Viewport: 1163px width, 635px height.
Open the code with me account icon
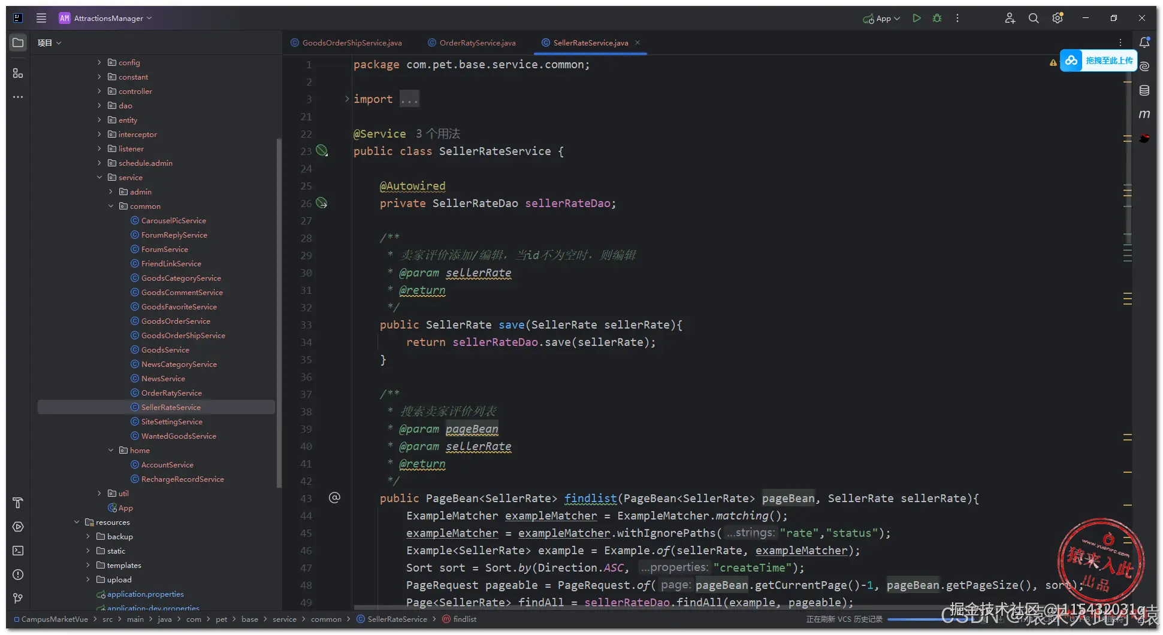click(1010, 18)
